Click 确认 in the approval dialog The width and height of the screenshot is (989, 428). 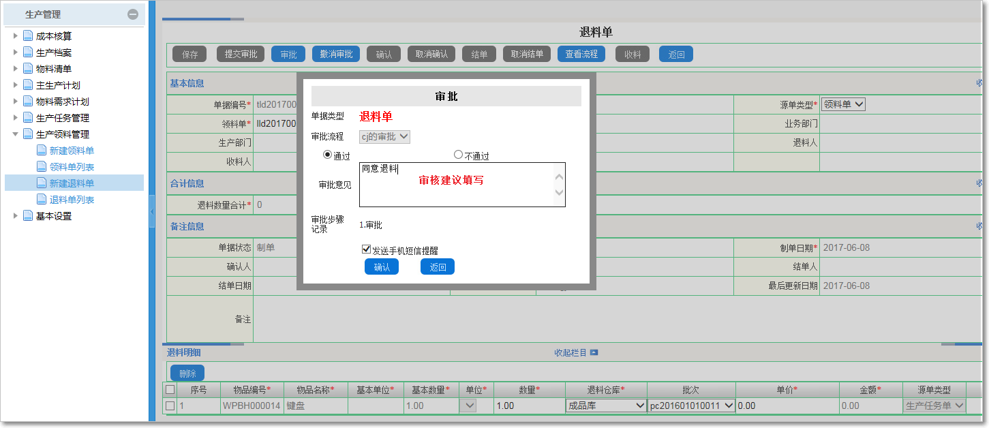click(x=381, y=267)
